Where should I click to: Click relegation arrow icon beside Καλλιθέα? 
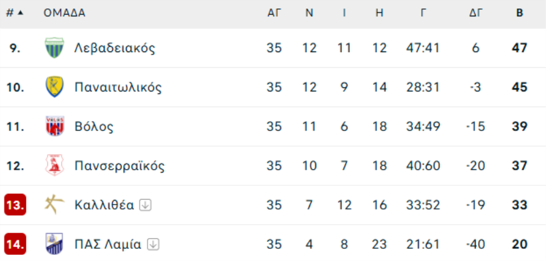click(145, 205)
